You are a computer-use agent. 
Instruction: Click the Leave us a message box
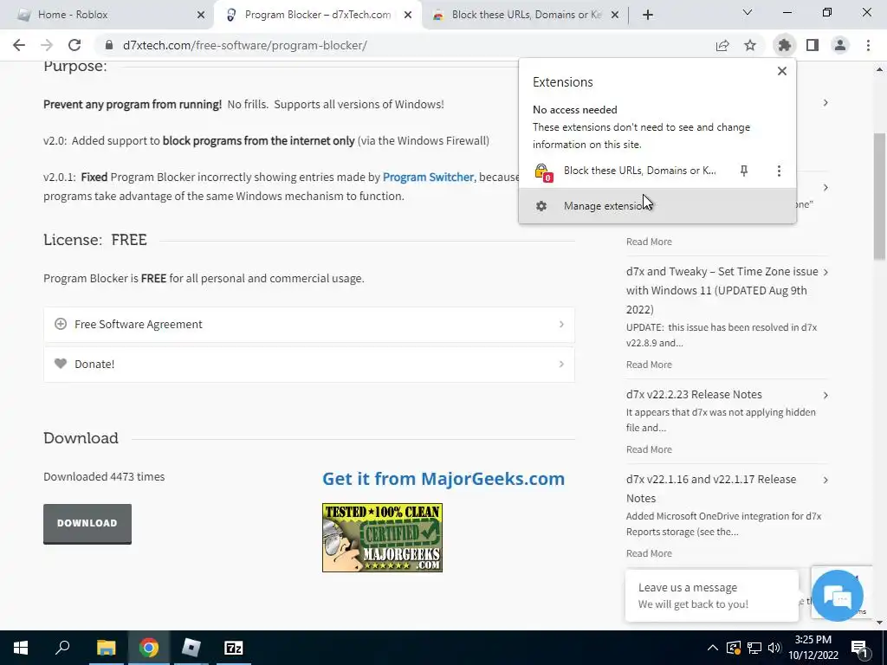tap(712, 596)
